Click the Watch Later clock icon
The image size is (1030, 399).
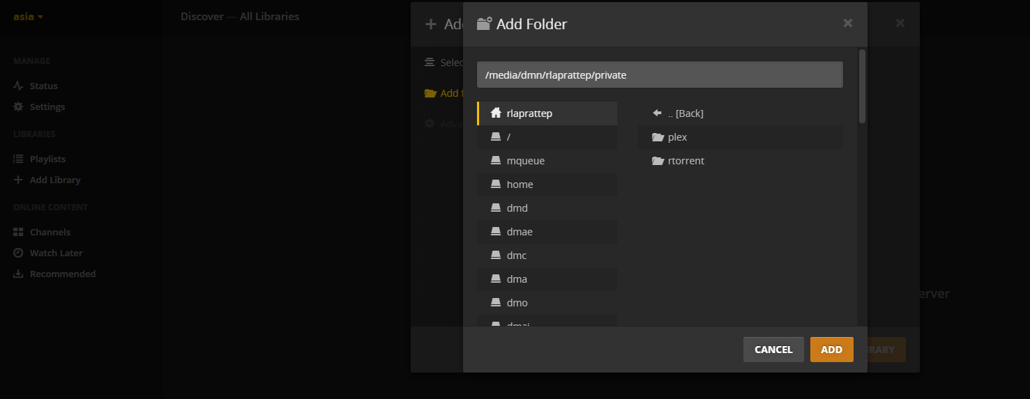click(x=18, y=253)
